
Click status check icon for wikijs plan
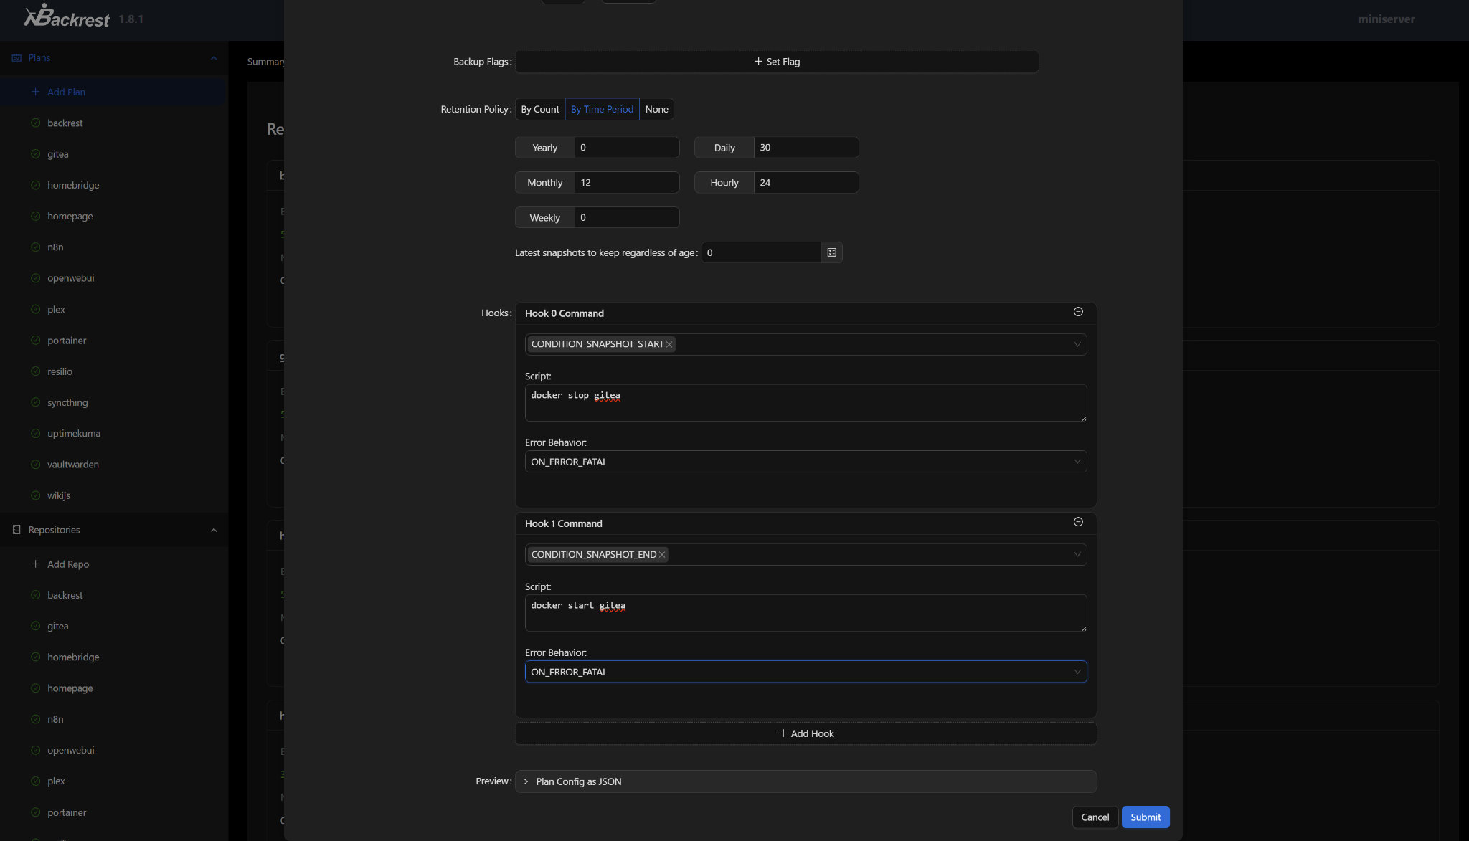35,495
